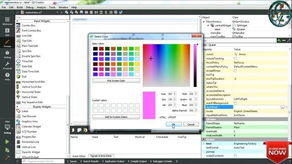Viewport: 292px width, 164px height.
Task: Click the widget box filter field
Action: pyautogui.click(x=42, y=17)
